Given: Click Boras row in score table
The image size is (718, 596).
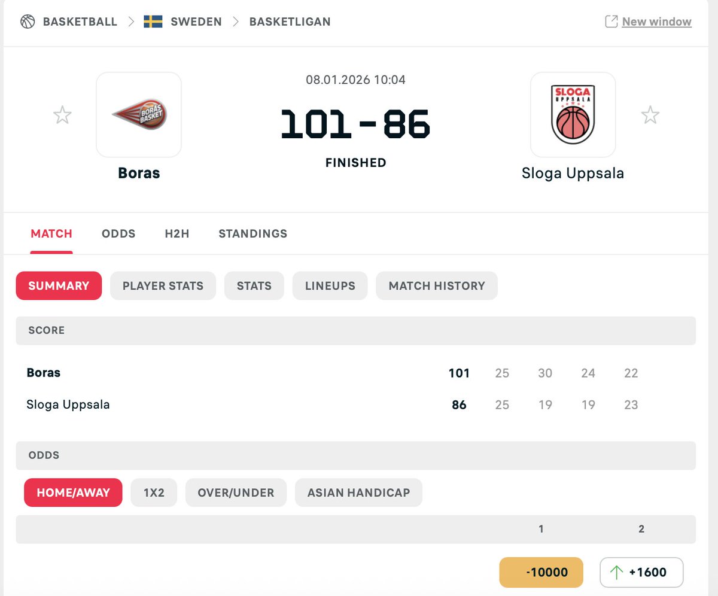Looking at the screenshot, I should (x=355, y=373).
